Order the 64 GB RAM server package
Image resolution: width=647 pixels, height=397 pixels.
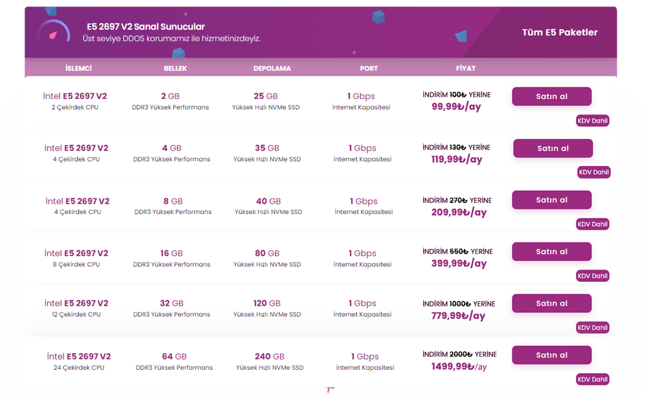tap(552, 355)
